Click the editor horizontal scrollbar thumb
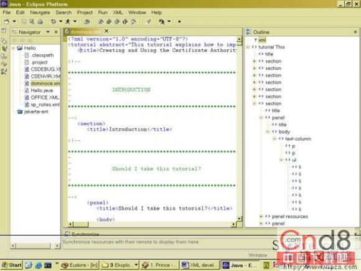Viewport: 361px width, 271px height. [81, 224]
